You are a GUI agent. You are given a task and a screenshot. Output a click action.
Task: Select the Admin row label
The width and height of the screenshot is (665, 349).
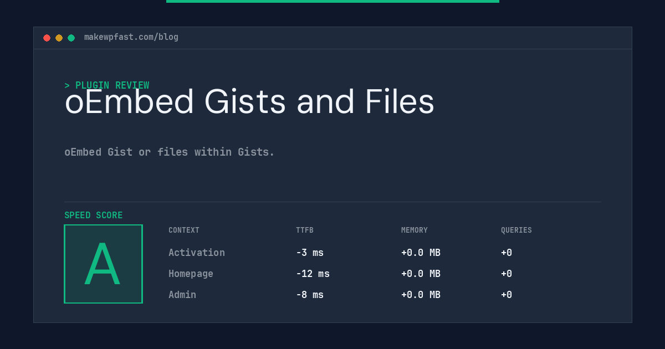[182, 295]
